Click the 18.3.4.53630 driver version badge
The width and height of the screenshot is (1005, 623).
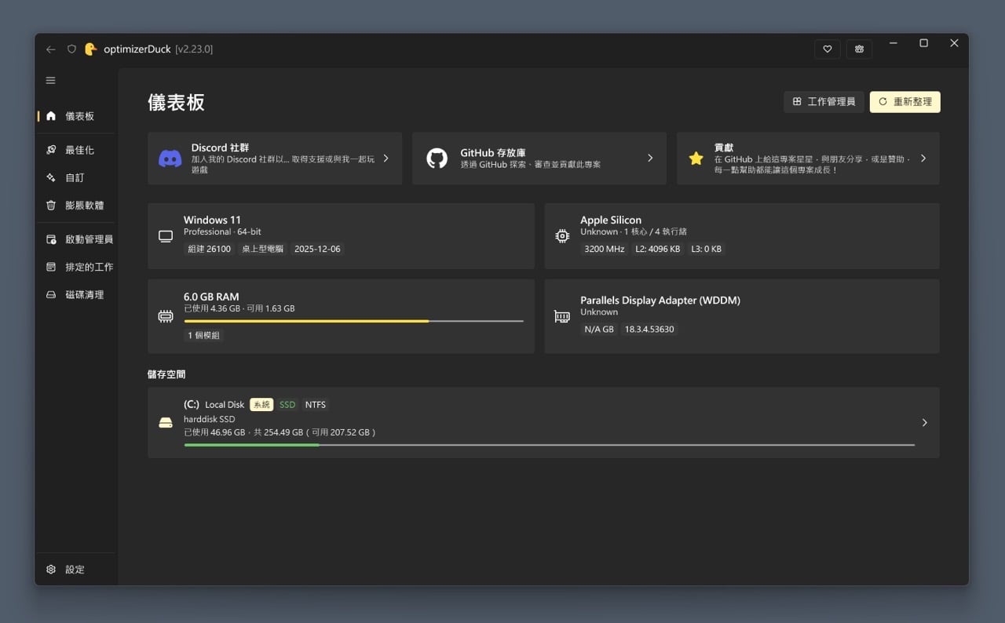click(649, 330)
